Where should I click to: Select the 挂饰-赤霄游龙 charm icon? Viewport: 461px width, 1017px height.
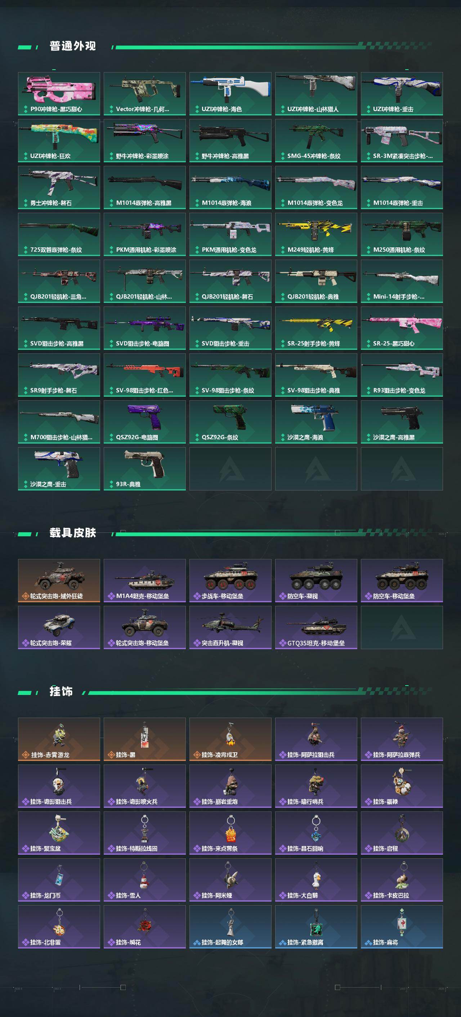pos(59,739)
